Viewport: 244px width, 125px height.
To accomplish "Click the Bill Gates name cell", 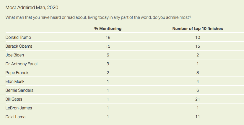I will click(14, 99).
